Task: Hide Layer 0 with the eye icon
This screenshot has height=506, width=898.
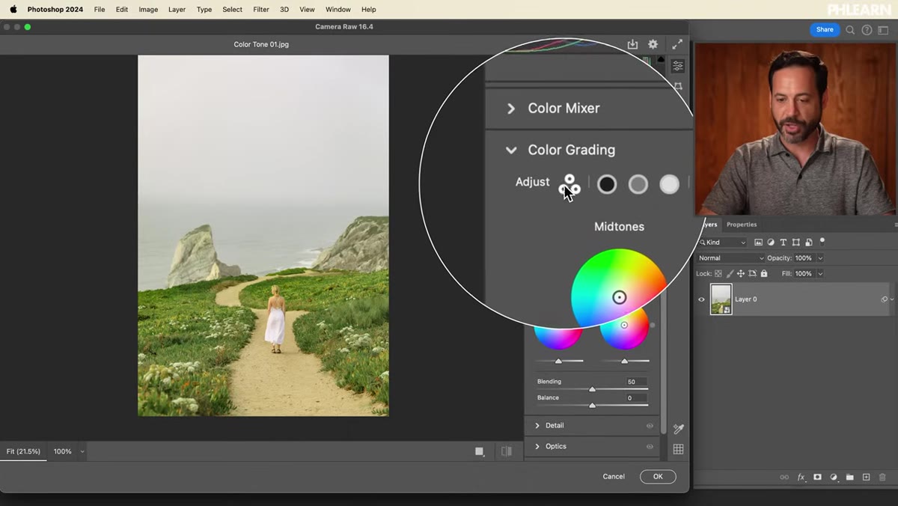Action: click(x=701, y=299)
